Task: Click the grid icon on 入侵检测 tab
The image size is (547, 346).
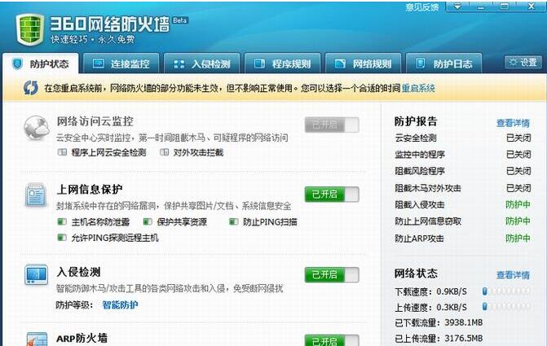Action: pyautogui.click(x=179, y=64)
